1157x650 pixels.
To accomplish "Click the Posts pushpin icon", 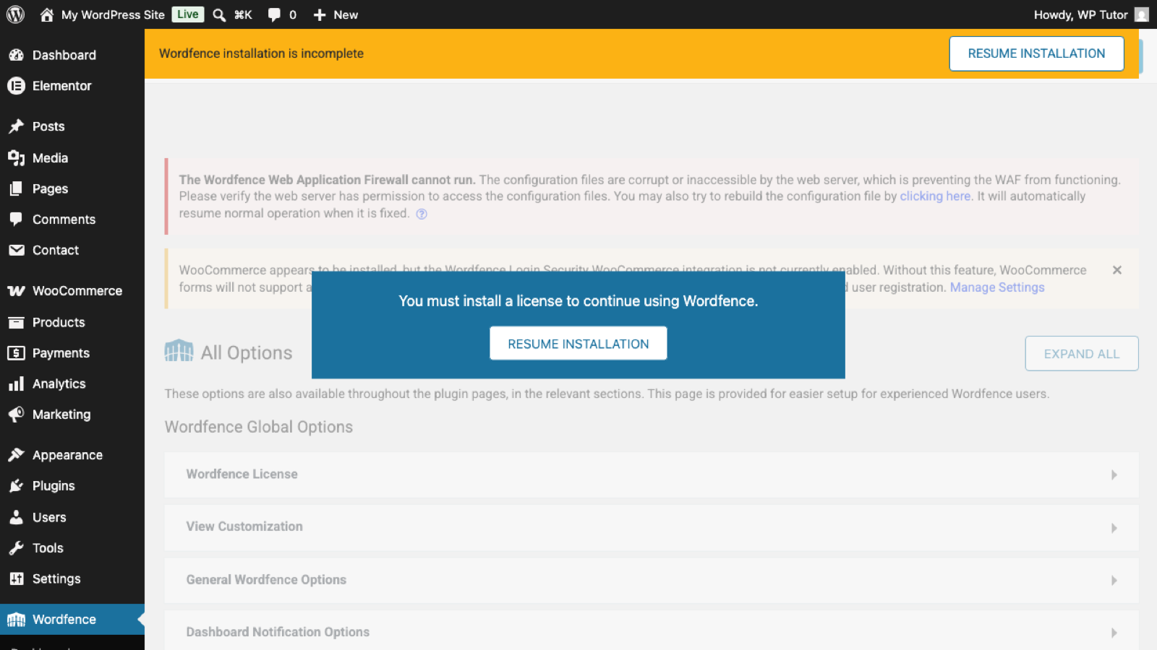I will point(16,126).
